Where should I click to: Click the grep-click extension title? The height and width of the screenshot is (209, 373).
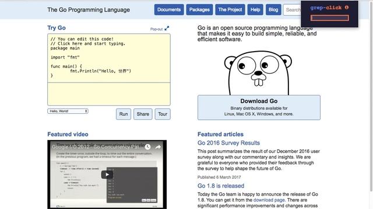(326, 8)
